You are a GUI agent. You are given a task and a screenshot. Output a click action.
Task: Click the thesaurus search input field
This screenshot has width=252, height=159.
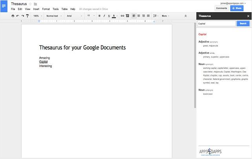tap(216, 24)
